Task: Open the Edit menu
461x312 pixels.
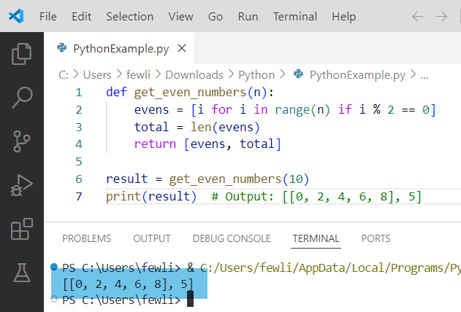Action: pos(81,17)
